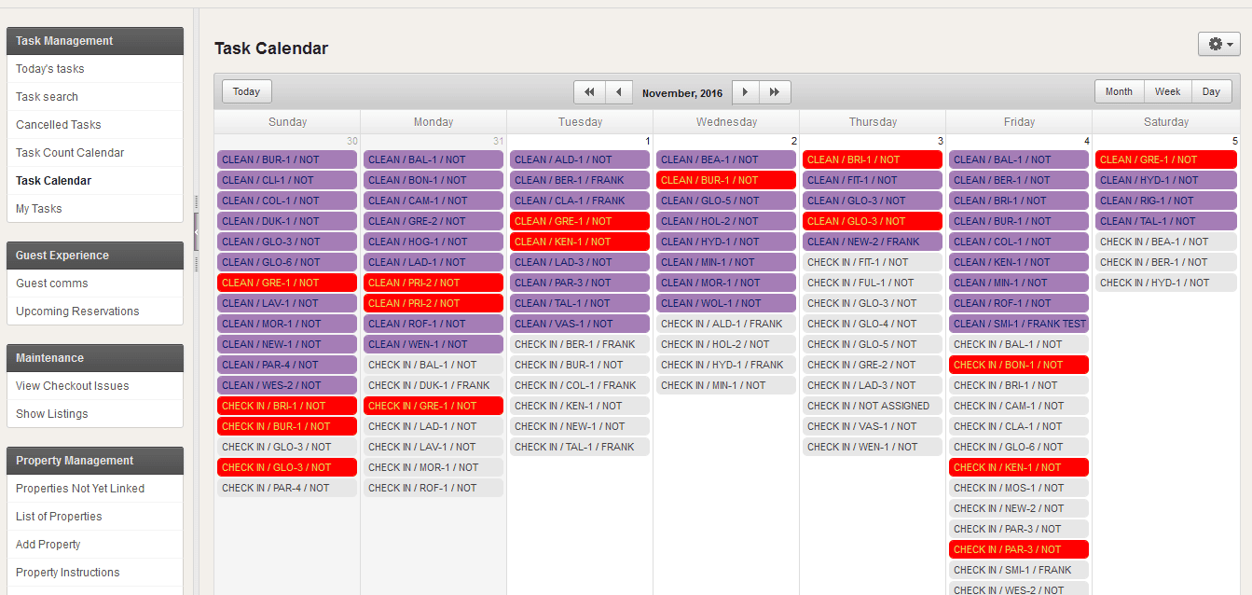Open CLEAN / ALD-1 / NOT on Tuesday
Viewport: 1252px width, 595px height.
pos(580,159)
